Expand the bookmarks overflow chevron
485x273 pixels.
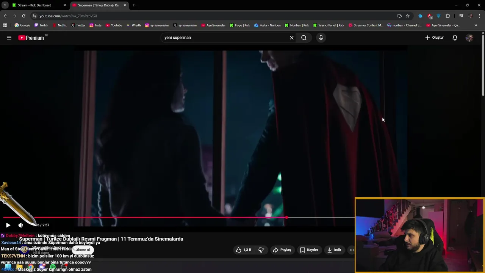click(476, 25)
